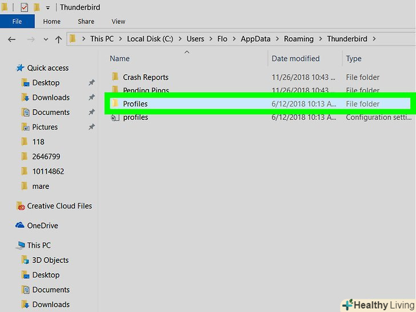Open pinned Downloads under Quick access
This screenshot has height=312, width=416.
(x=51, y=98)
